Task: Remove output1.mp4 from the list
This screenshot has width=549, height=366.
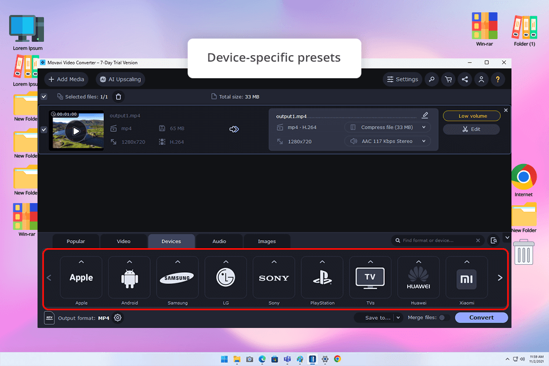Action: [x=506, y=110]
